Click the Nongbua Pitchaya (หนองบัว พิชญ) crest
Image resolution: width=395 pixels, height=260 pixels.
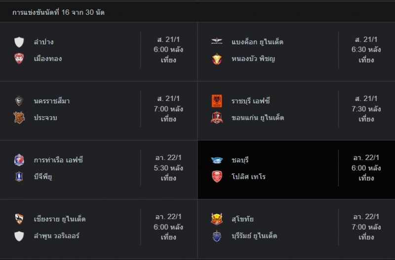pos(217,59)
